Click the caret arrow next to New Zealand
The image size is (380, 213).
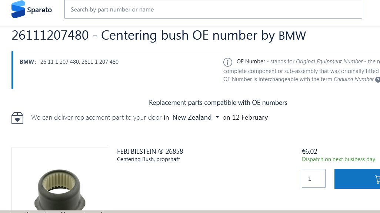[x=217, y=117]
